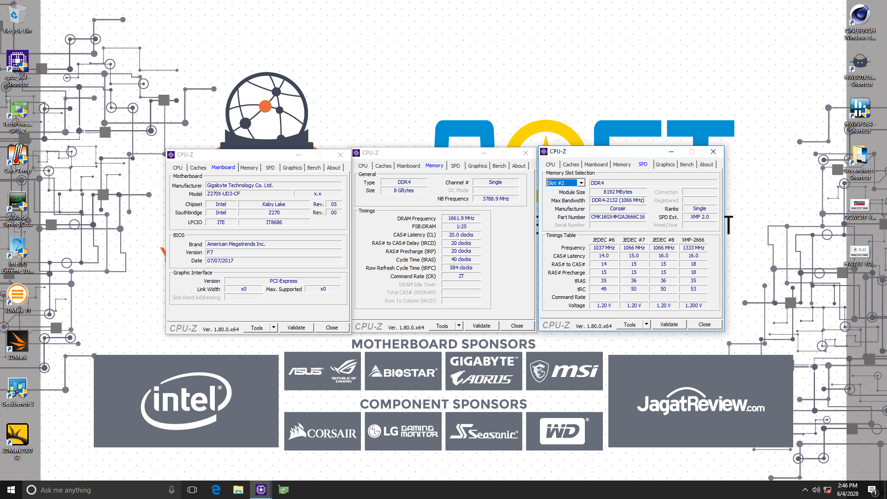Open the volume control tray icon

coord(816,490)
